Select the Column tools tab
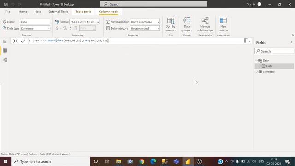The image size is (295, 166). click(x=109, y=12)
